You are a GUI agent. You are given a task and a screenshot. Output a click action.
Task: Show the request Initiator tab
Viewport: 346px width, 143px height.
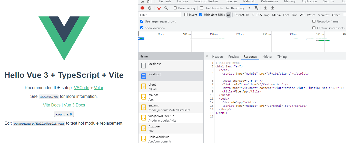267,57
